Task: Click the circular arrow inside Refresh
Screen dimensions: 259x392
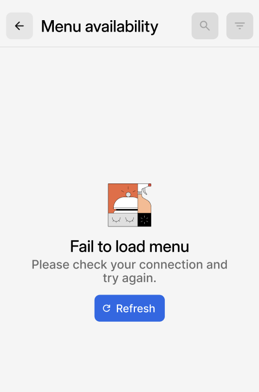Action: pos(107,308)
